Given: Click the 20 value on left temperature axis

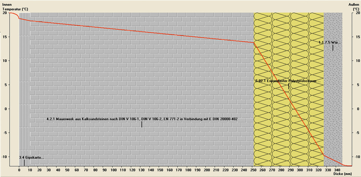Looking at the screenshot, I should (5, 13).
